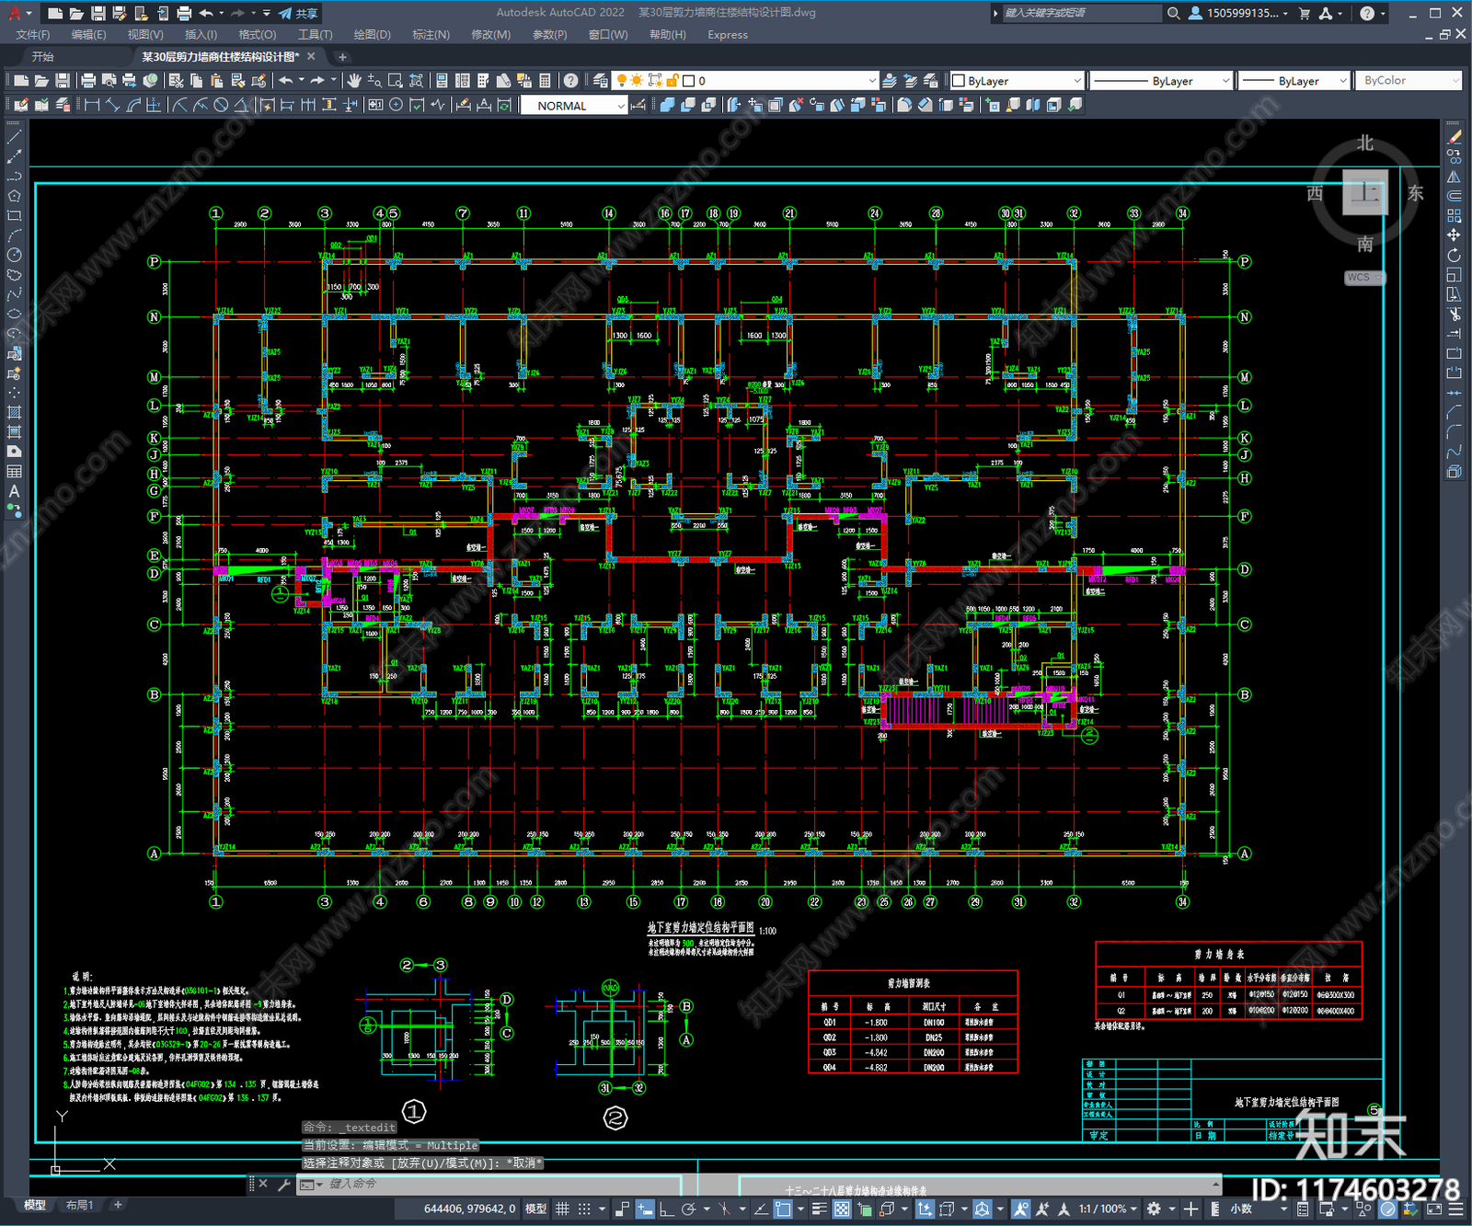Open the Autodesk App Store cart icon

tap(1305, 13)
